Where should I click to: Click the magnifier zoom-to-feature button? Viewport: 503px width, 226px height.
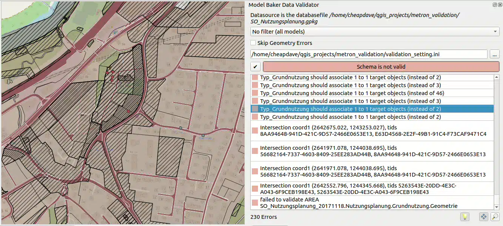point(494,217)
